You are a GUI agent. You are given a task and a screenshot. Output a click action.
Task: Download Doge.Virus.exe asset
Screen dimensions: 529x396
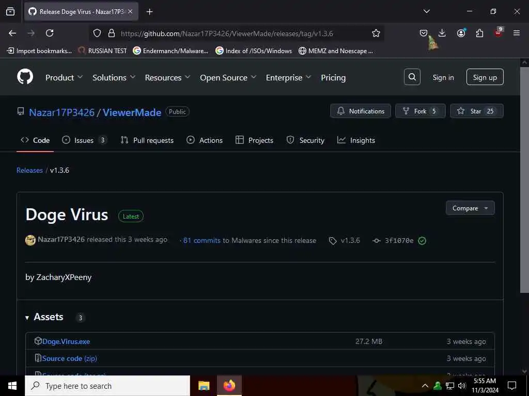[x=66, y=341]
